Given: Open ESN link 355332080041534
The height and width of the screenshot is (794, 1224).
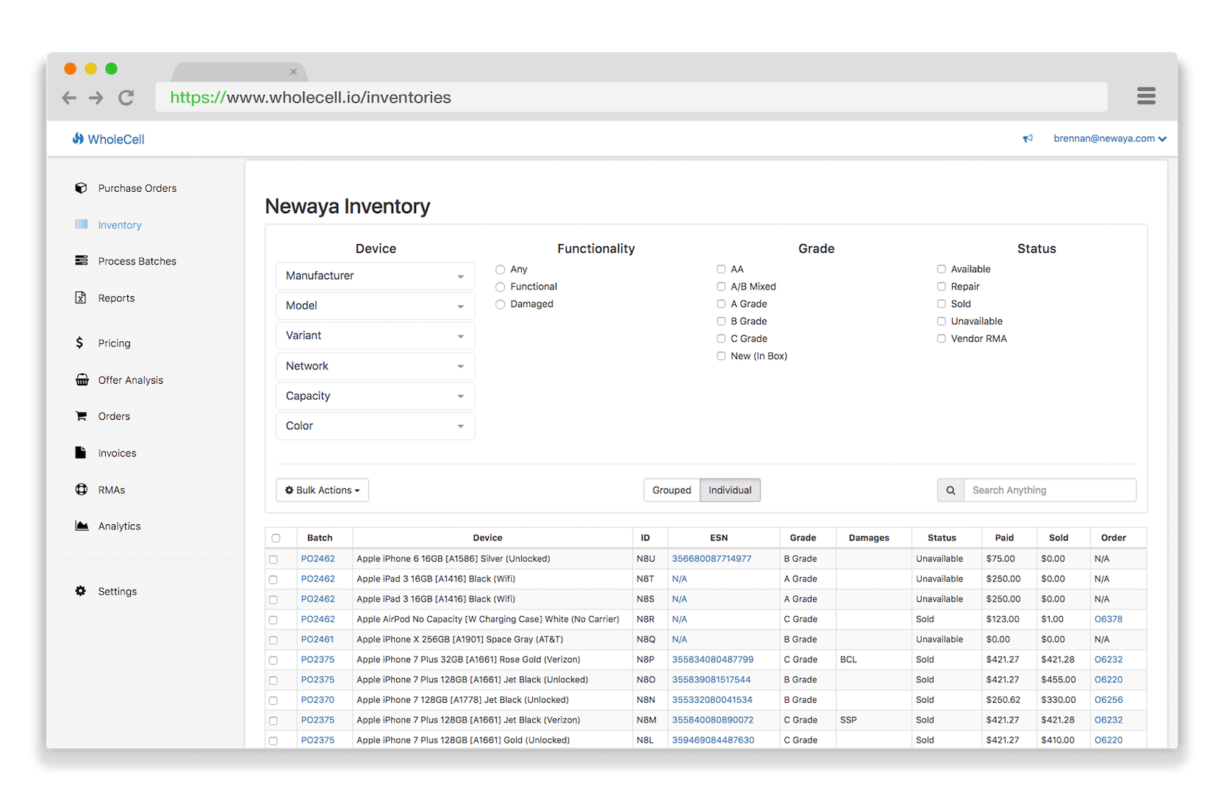Looking at the screenshot, I should tap(712, 700).
